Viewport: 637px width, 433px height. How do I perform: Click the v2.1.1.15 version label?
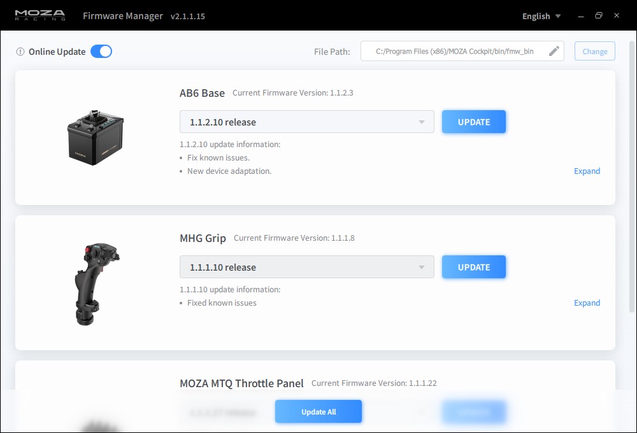pos(188,17)
